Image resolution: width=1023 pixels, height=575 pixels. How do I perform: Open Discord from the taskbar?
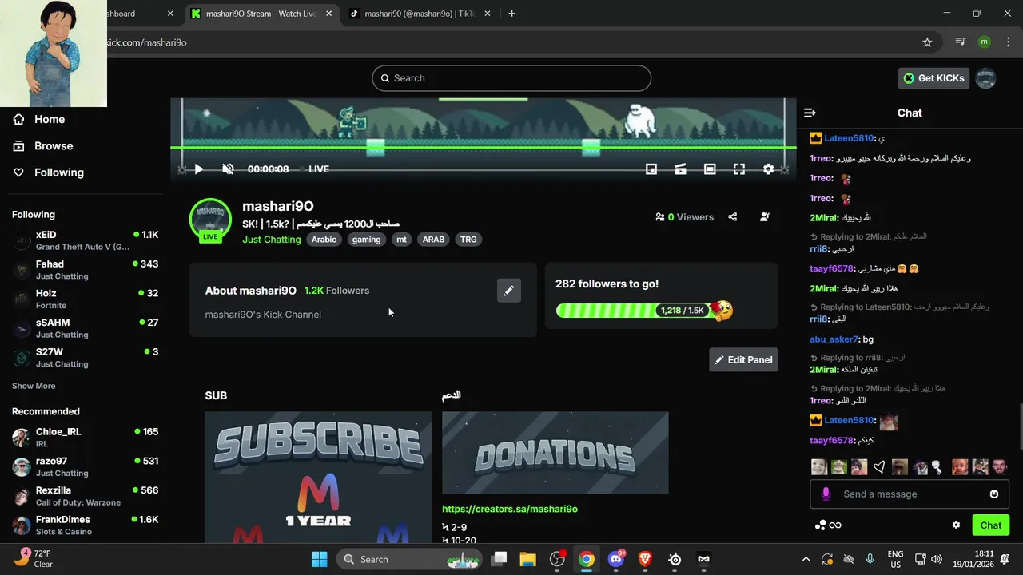(x=616, y=559)
